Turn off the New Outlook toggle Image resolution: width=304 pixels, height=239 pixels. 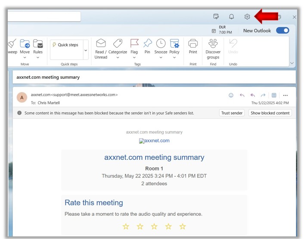[x=282, y=31]
